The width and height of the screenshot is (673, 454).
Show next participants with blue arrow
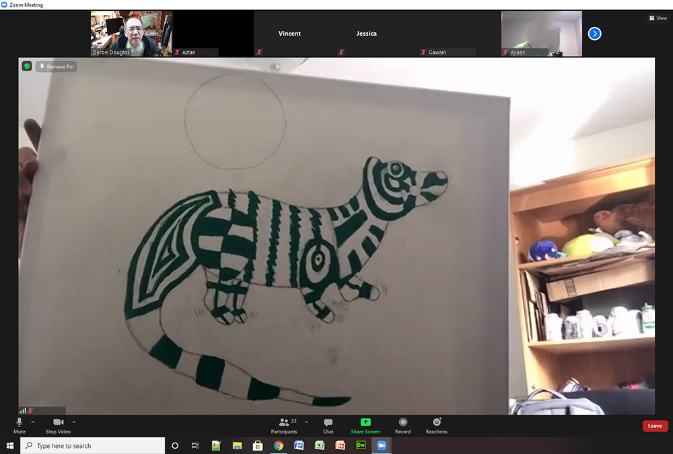pyautogui.click(x=594, y=34)
